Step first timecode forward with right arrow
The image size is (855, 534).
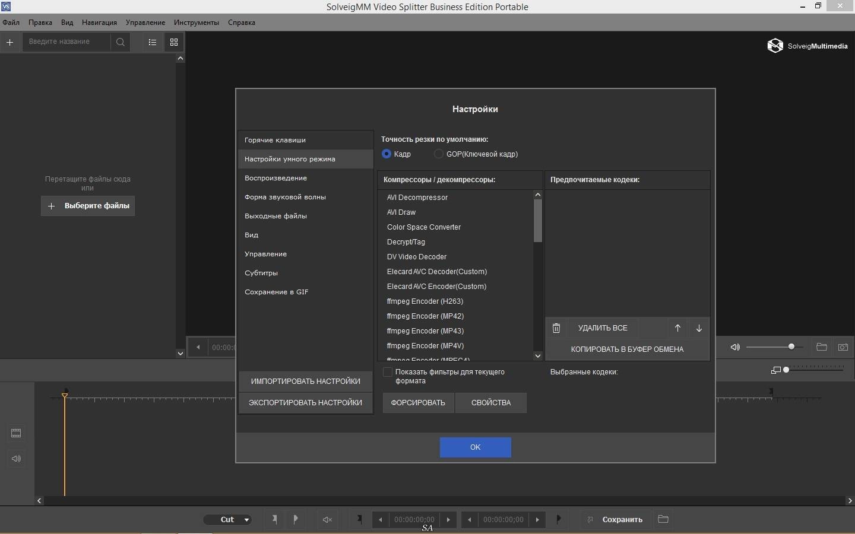[x=449, y=520]
